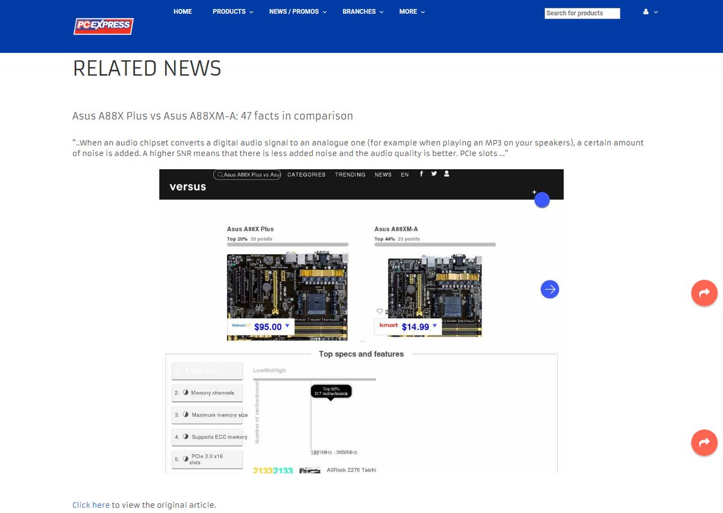This screenshot has height=513, width=723.
Task: Click the Twitter icon in versus header
Action: click(x=434, y=174)
